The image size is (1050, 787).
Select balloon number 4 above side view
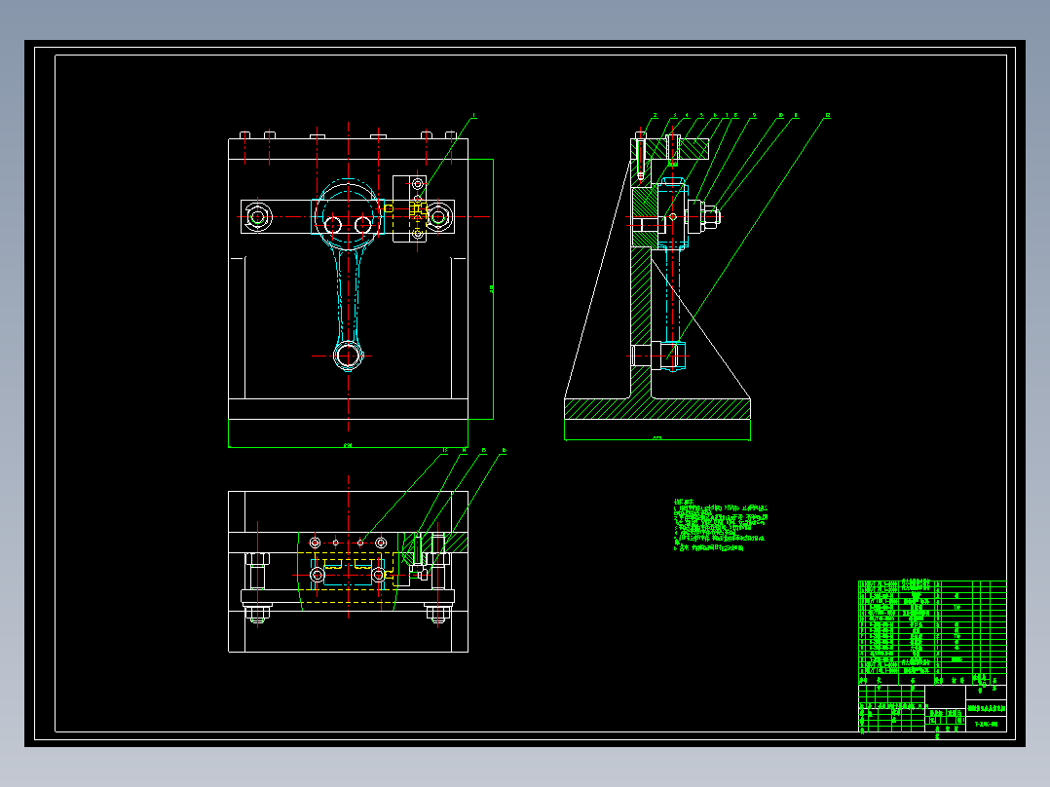[687, 116]
